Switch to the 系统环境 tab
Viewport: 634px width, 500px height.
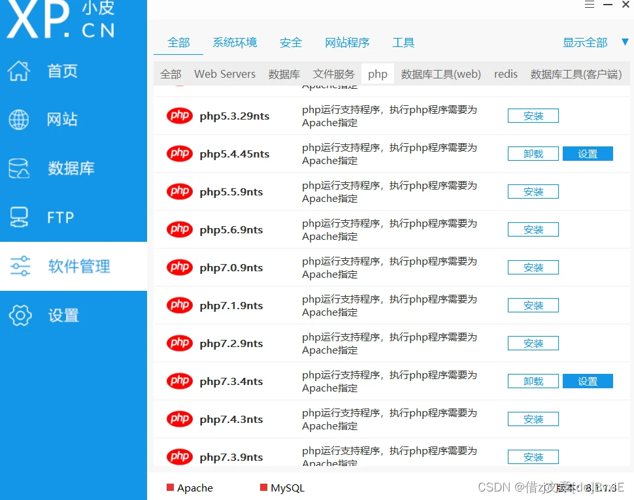[235, 42]
